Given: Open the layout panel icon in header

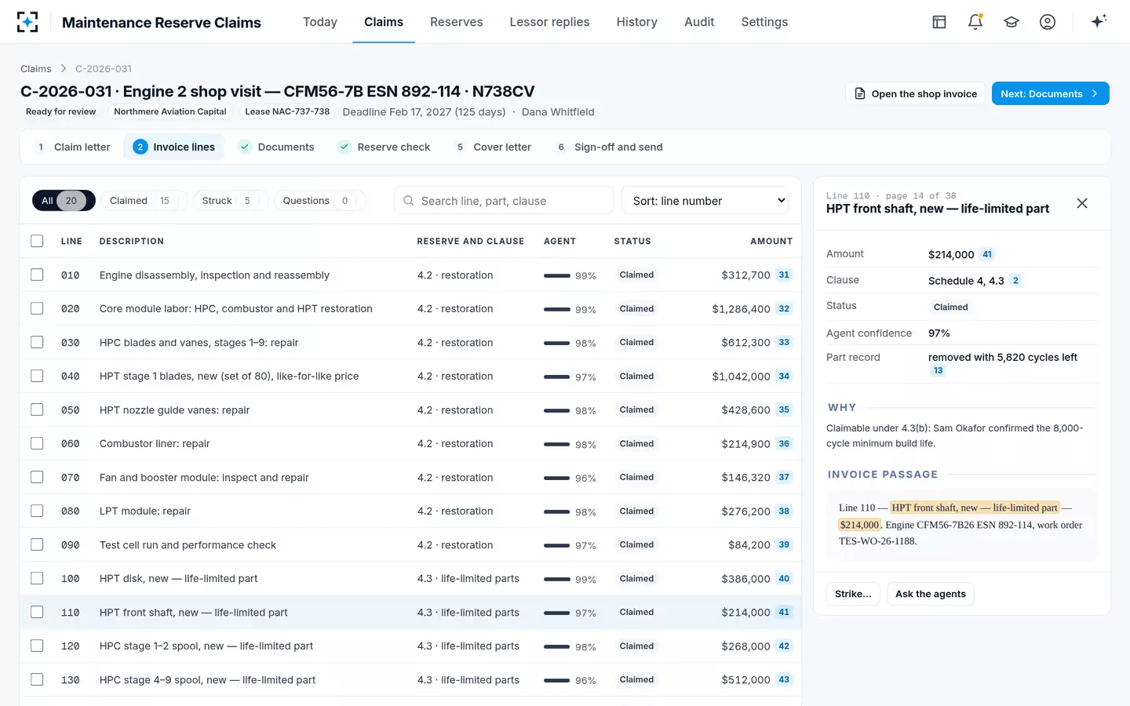Looking at the screenshot, I should click(x=939, y=22).
